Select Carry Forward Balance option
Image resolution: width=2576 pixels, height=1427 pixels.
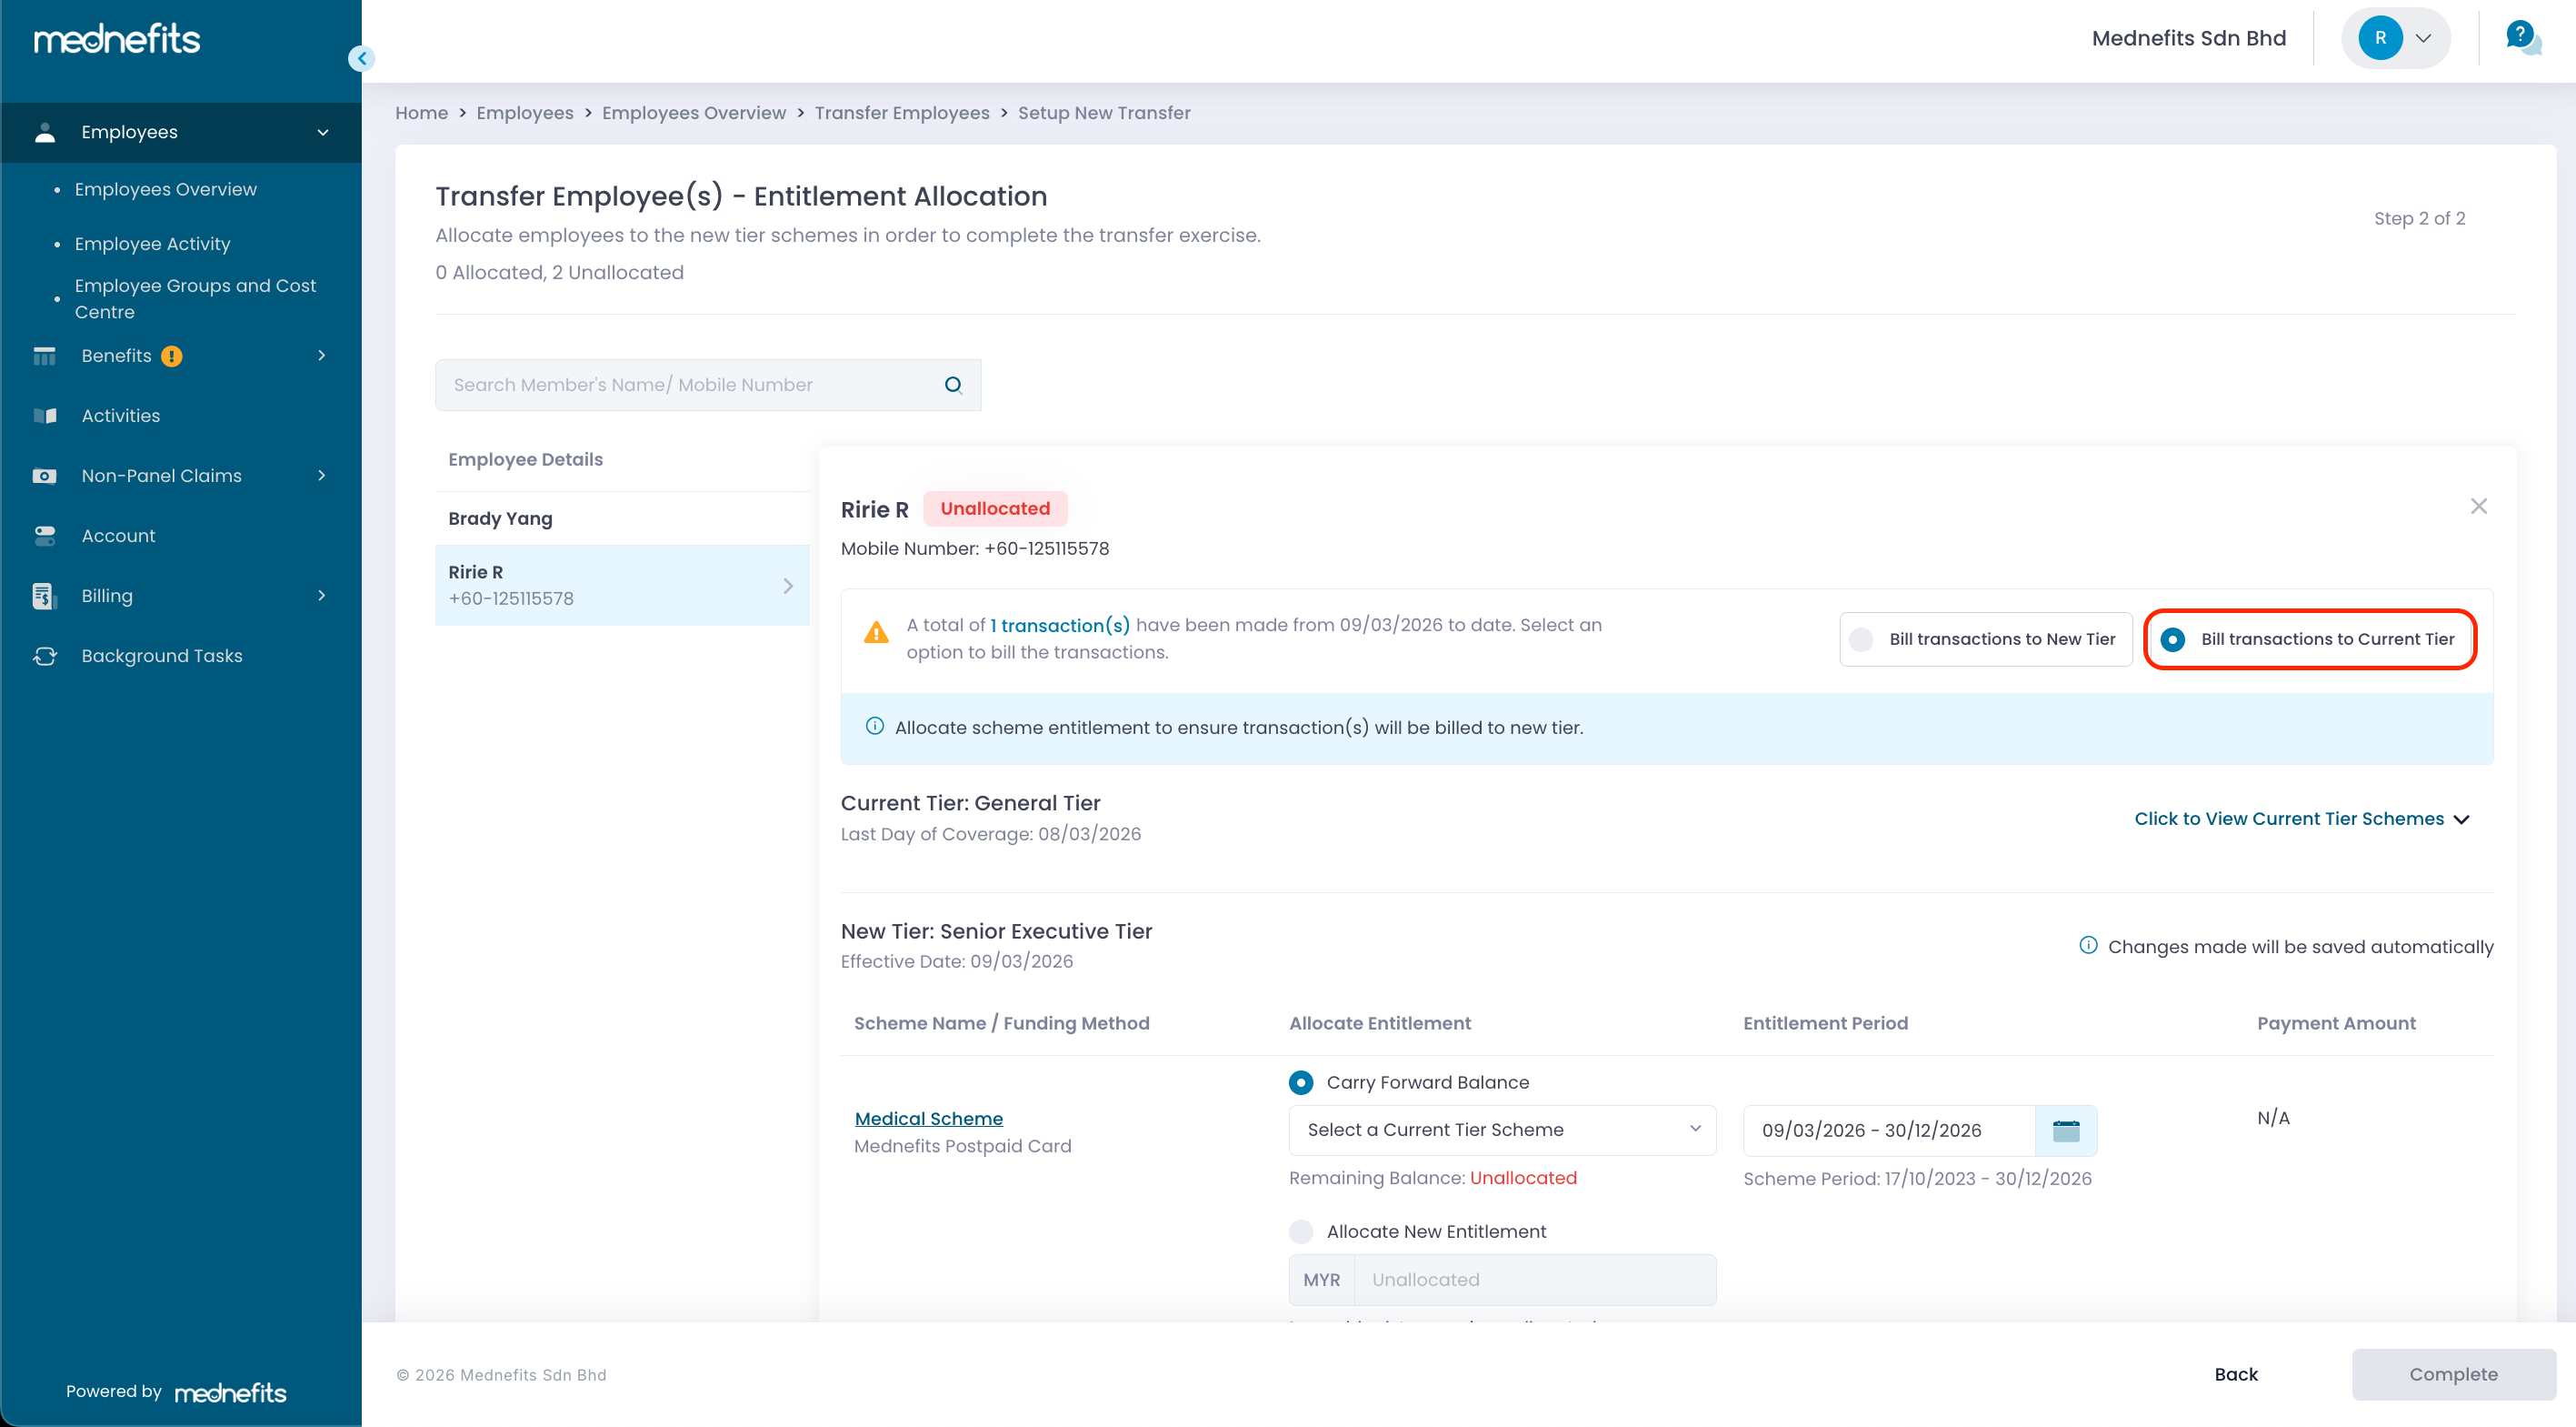coord(1301,1081)
